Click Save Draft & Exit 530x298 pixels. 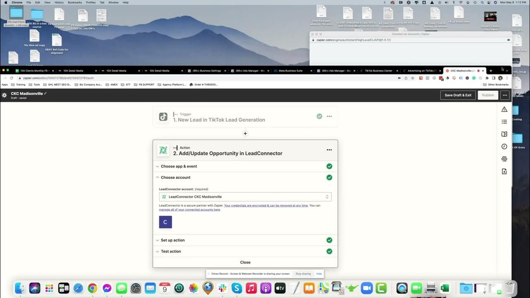point(458,95)
